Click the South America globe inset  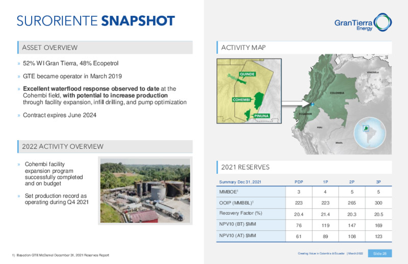point(370,133)
